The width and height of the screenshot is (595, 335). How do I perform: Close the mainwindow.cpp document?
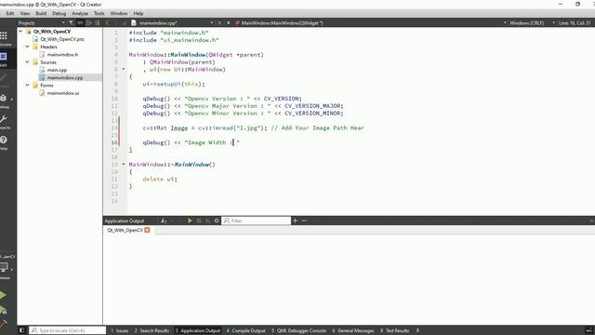click(219, 22)
